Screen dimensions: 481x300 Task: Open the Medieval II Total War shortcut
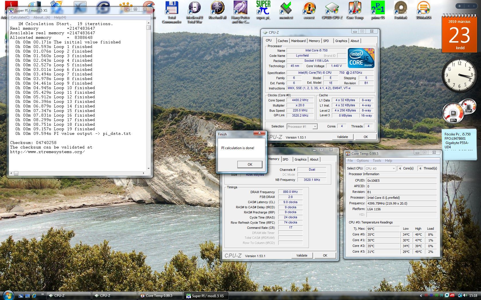[195, 12]
